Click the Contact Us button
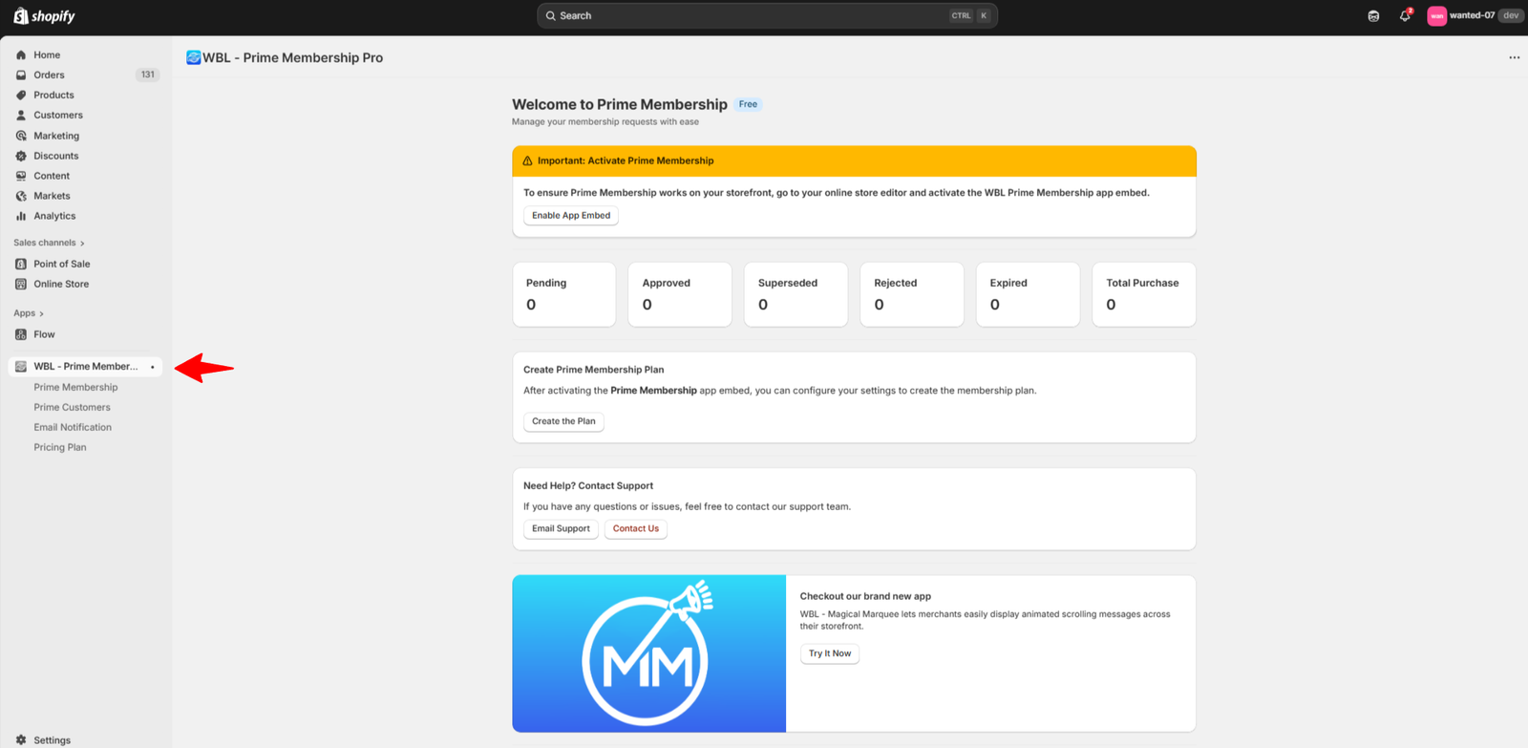The height and width of the screenshot is (748, 1528). tap(636, 529)
